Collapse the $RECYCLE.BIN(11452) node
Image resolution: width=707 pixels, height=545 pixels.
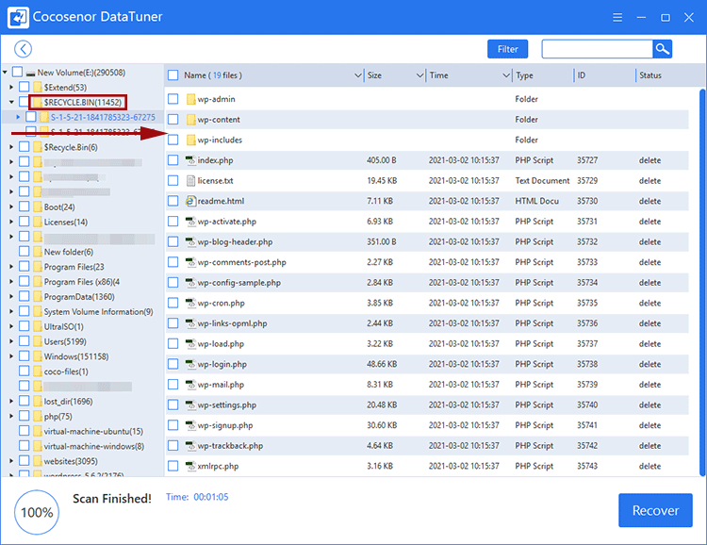[11, 102]
